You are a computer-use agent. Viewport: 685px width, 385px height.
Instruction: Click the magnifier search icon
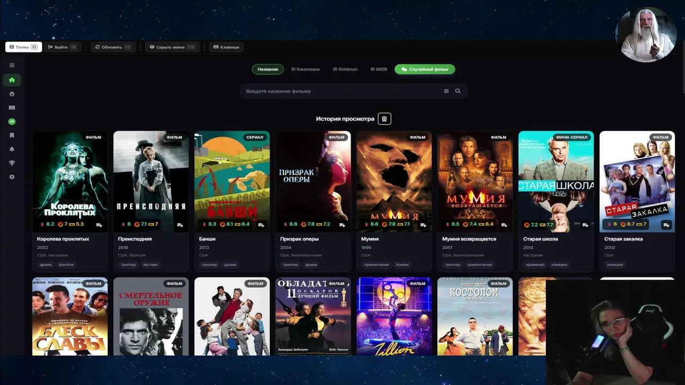[x=458, y=91]
